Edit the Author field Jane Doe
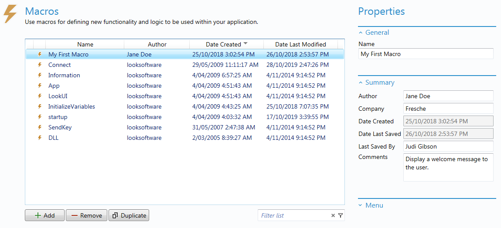The image size is (501, 228). point(448,96)
